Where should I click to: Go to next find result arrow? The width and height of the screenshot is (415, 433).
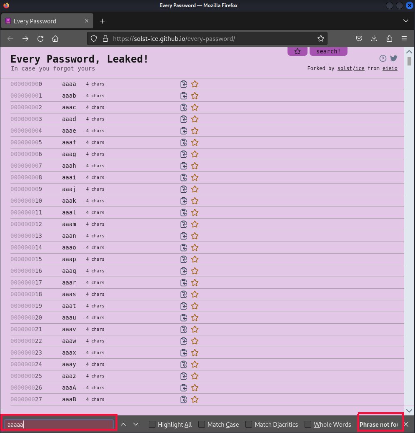pos(136,424)
